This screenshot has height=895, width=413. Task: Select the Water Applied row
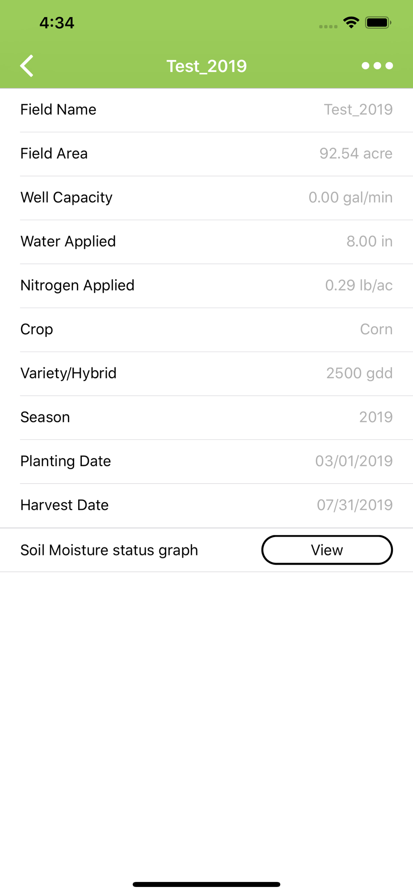pos(206,242)
